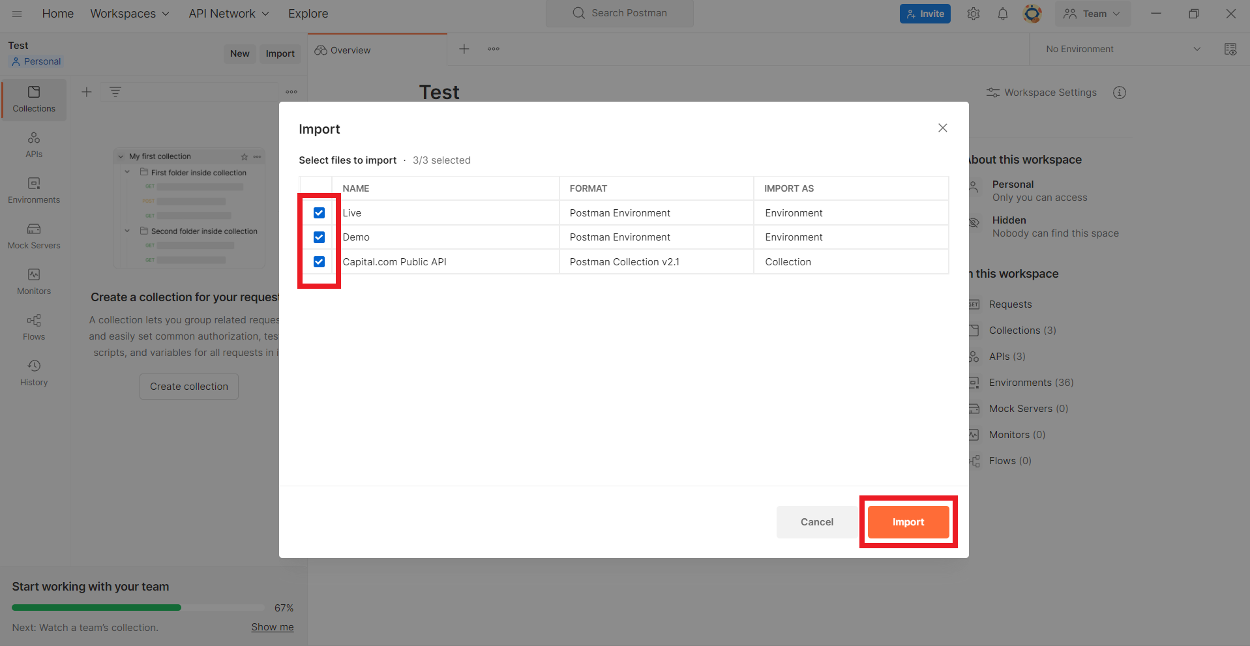Click New button in workspace header

pyautogui.click(x=240, y=53)
